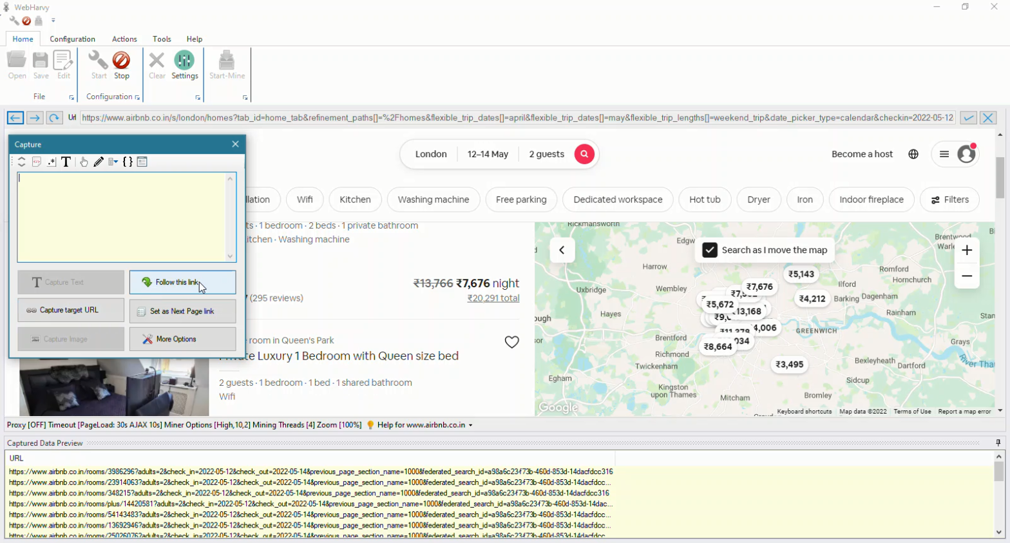Expand the File group dialog launcher
Image resolution: width=1010 pixels, height=543 pixels.
point(71,98)
